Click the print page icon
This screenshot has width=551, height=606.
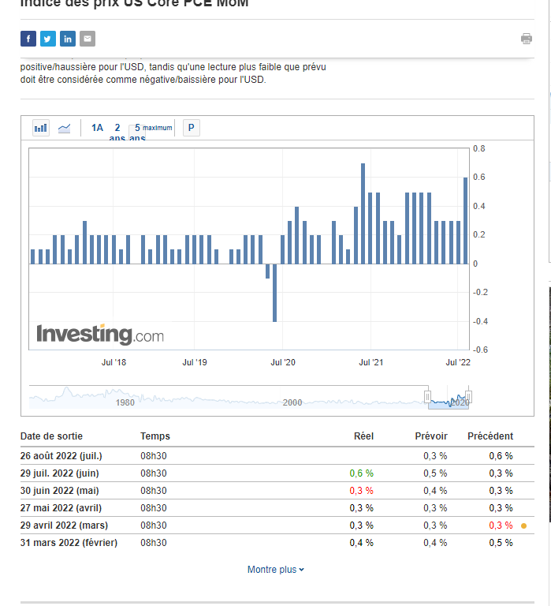click(527, 39)
